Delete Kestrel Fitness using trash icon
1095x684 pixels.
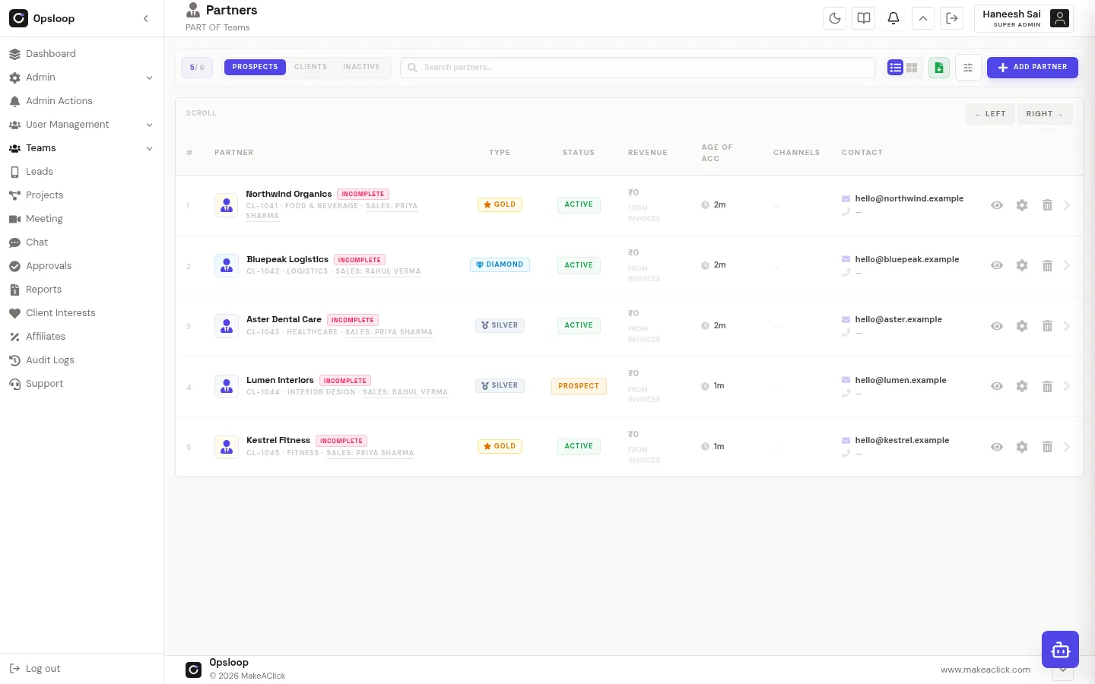[x=1047, y=447]
